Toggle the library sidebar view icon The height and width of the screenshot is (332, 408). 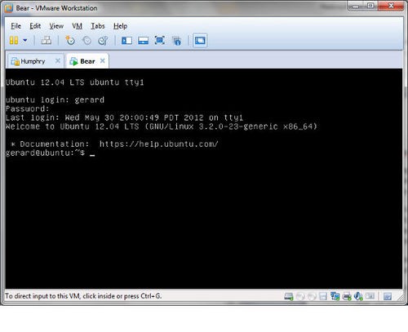[x=126, y=41]
